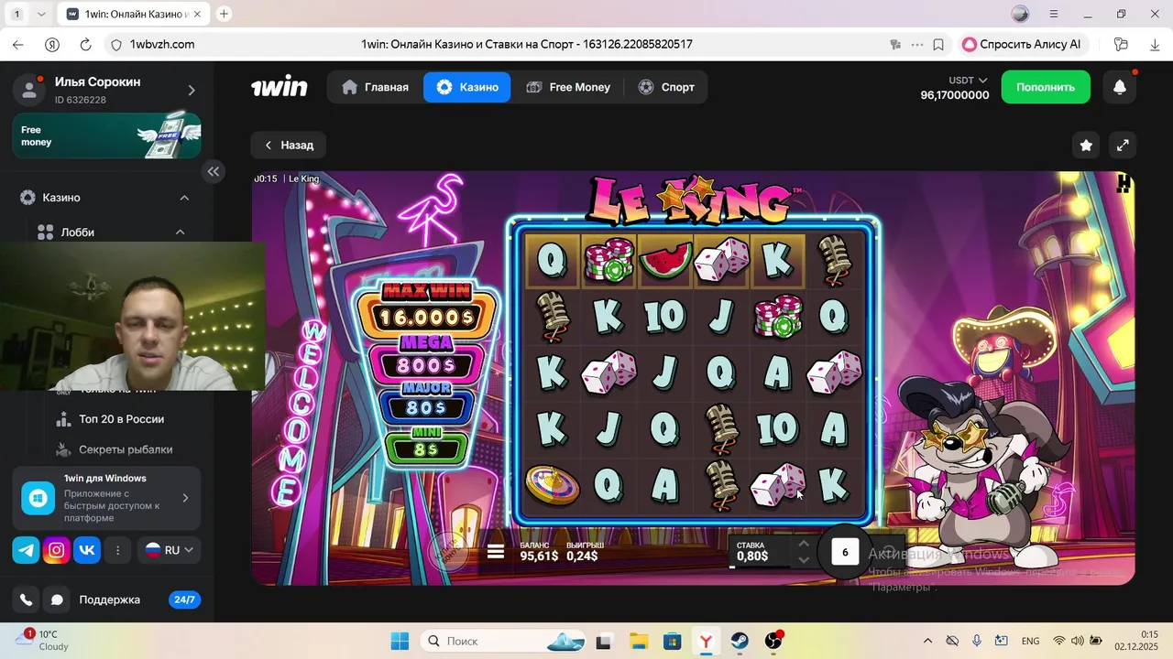Viewport: 1173px width, 659px height.
Task: Open the RU language selector
Action: (170, 550)
